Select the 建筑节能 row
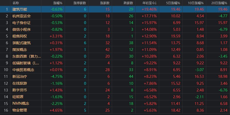 click(x=115, y=9)
